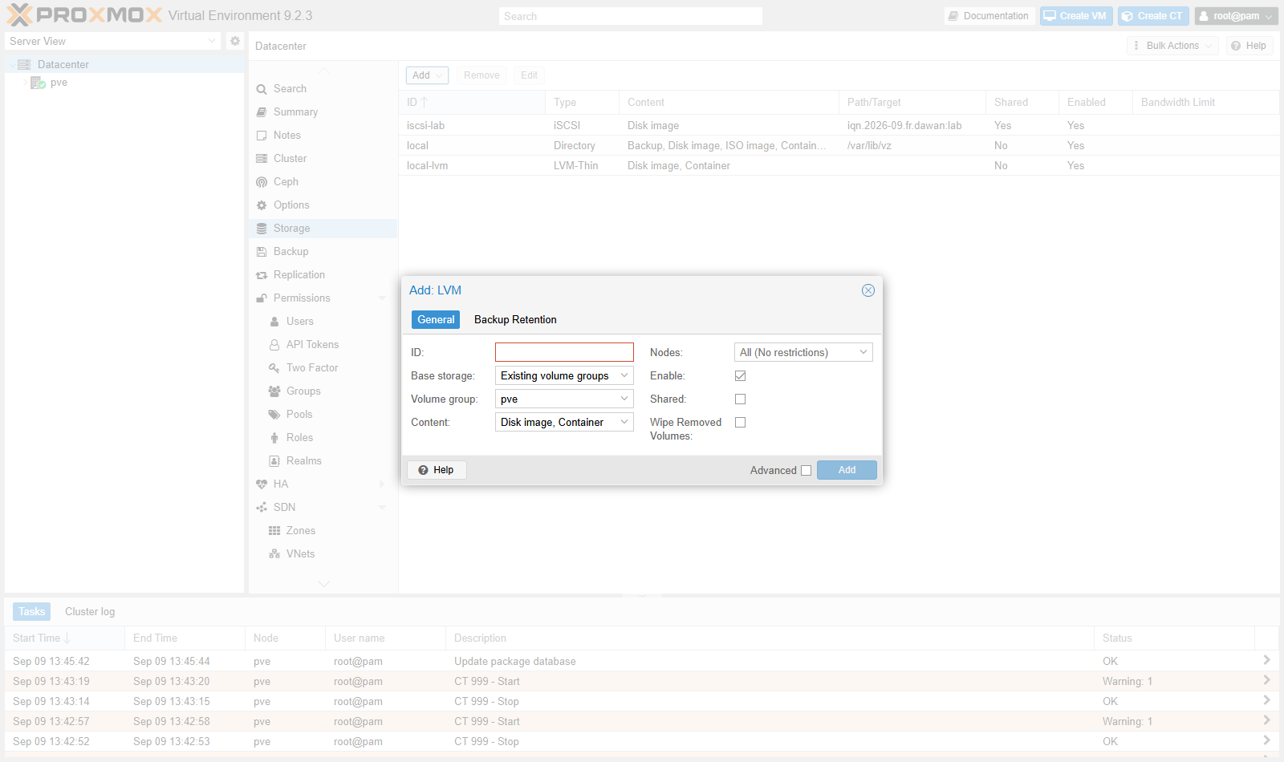Image resolution: width=1284 pixels, height=762 pixels.
Task: Click the Cluster server icon
Action: pyautogui.click(x=262, y=159)
